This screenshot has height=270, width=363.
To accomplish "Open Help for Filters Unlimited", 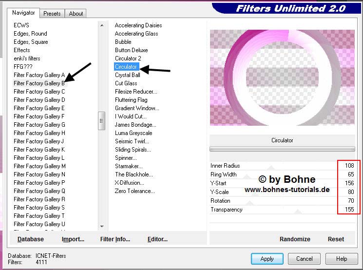I will pos(341,259).
